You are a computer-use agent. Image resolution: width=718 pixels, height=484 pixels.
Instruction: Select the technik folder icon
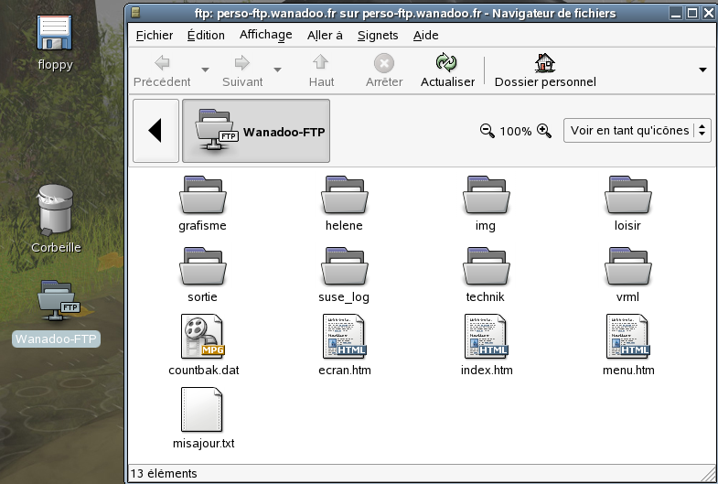click(487, 266)
